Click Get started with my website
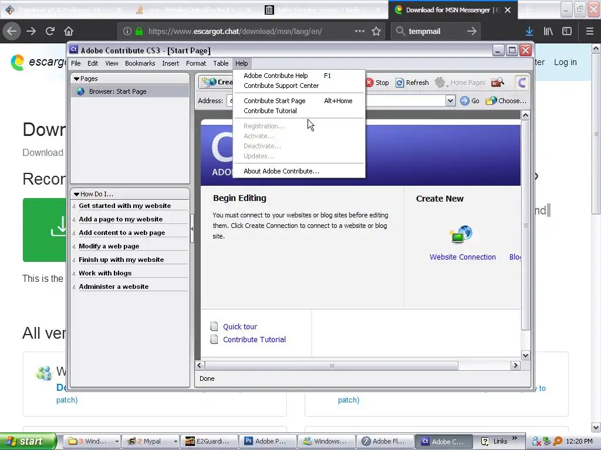This screenshot has height=450, width=601. [x=125, y=206]
